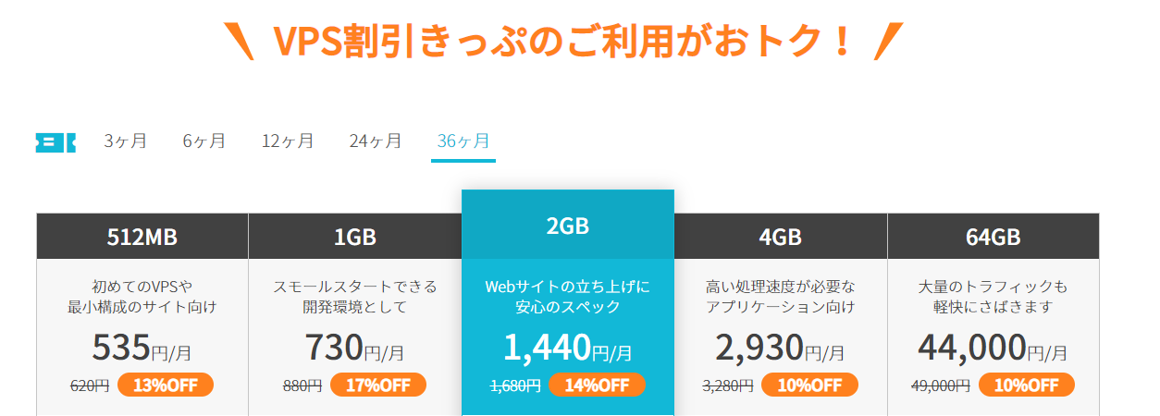
Task: Click the blue ticket icon beside the tabs
Action: (x=56, y=142)
